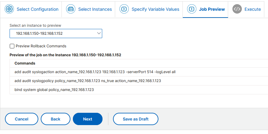Click the Job Preview step icon
268x134 pixels.
tap(192, 9)
